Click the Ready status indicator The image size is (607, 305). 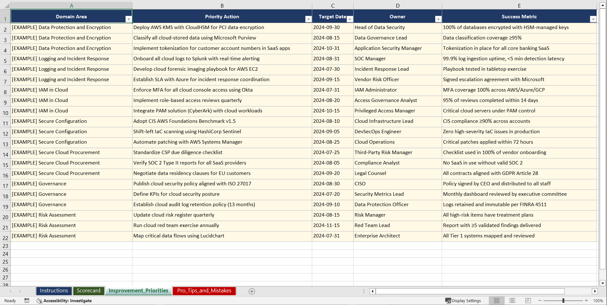(x=10, y=301)
